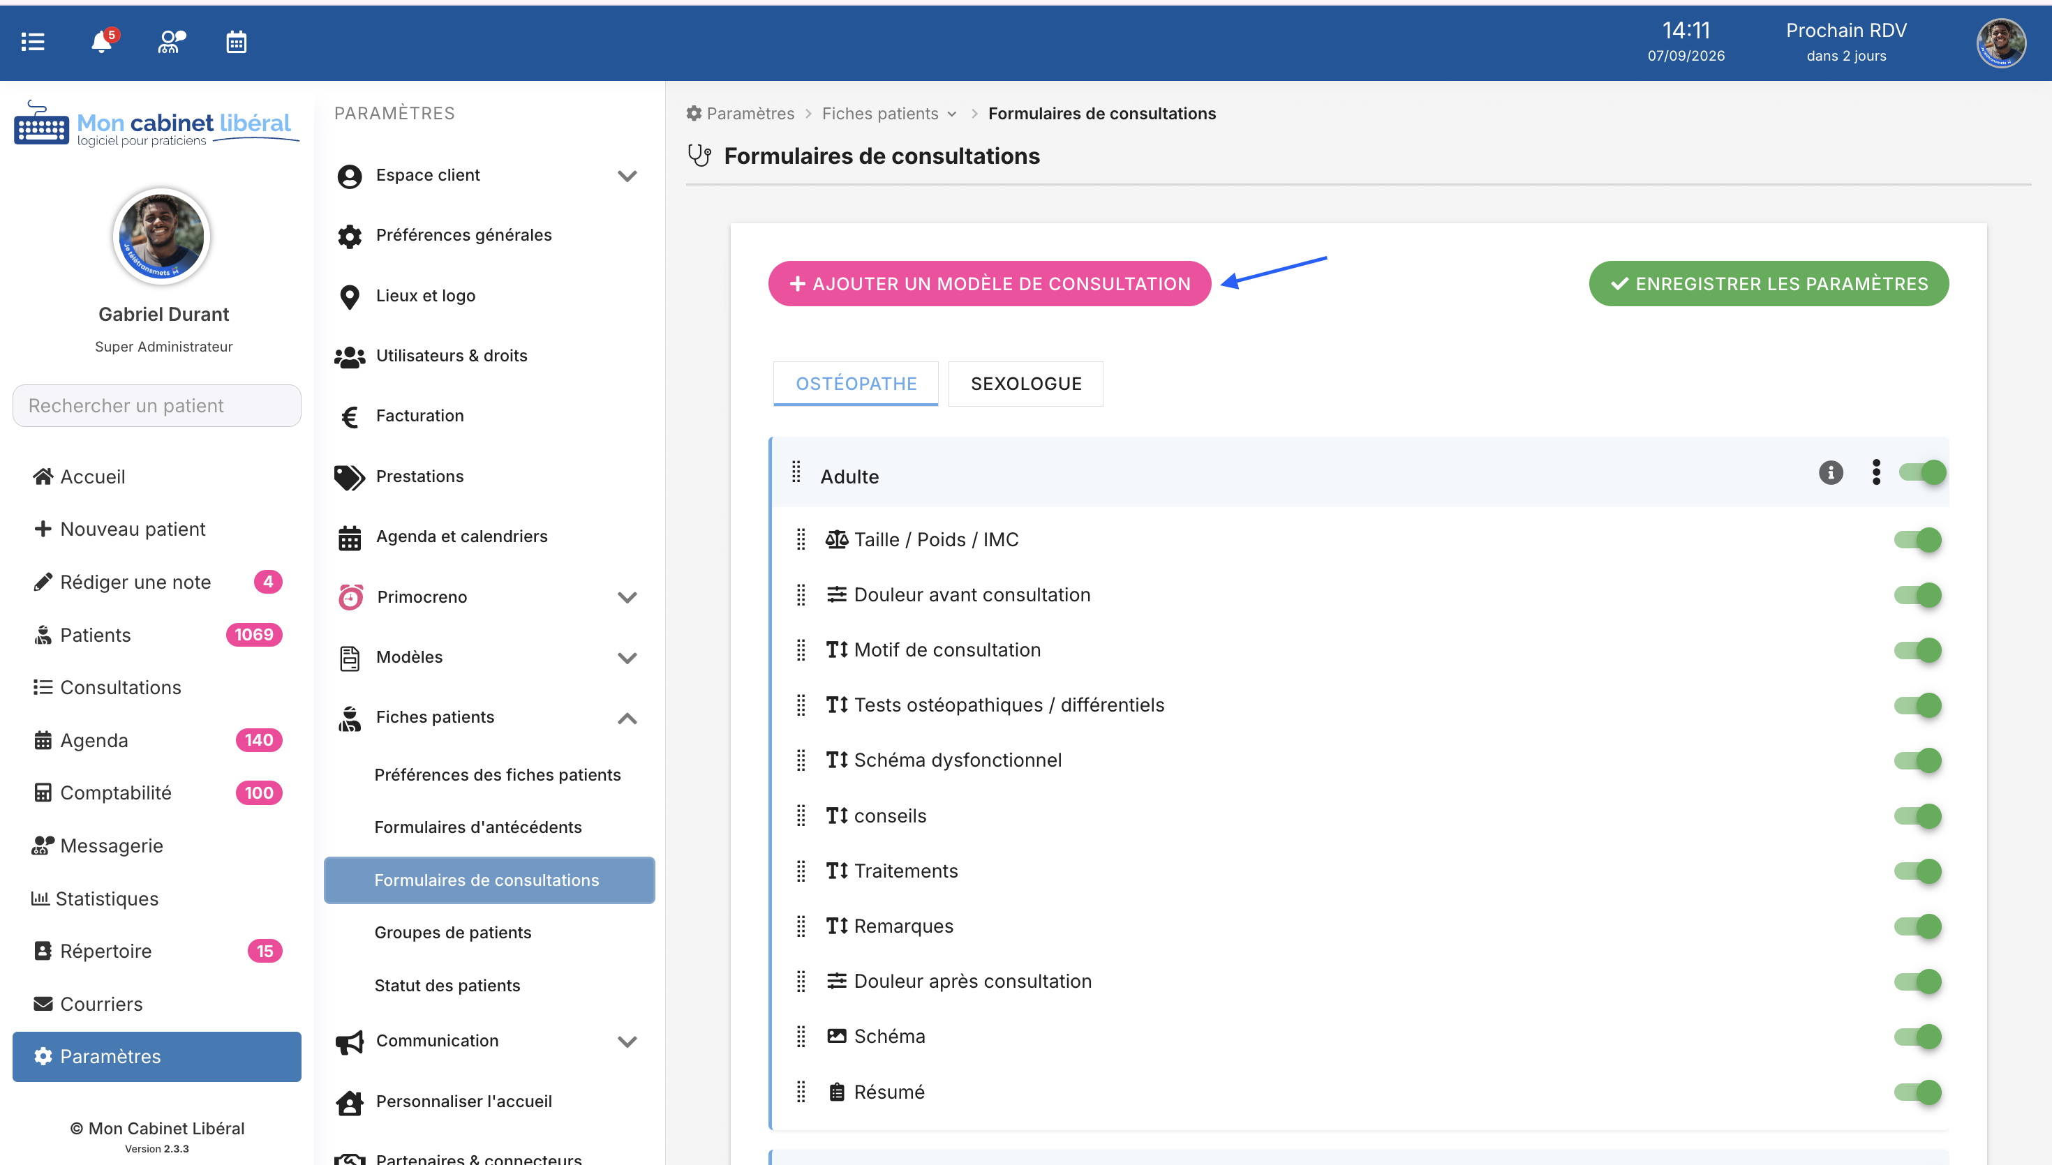The width and height of the screenshot is (2052, 1165).
Task: Expand the Modèles section chevron
Action: [x=627, y=658]
